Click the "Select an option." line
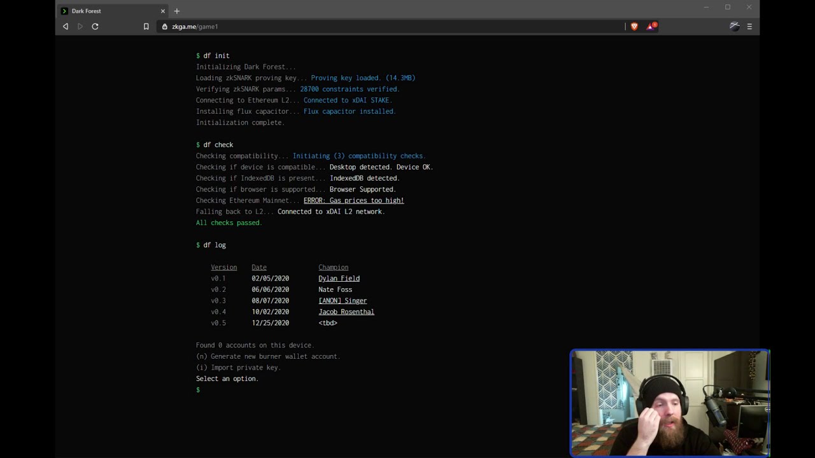The height and width of the screenshot is (458, 815). point(227,378)
